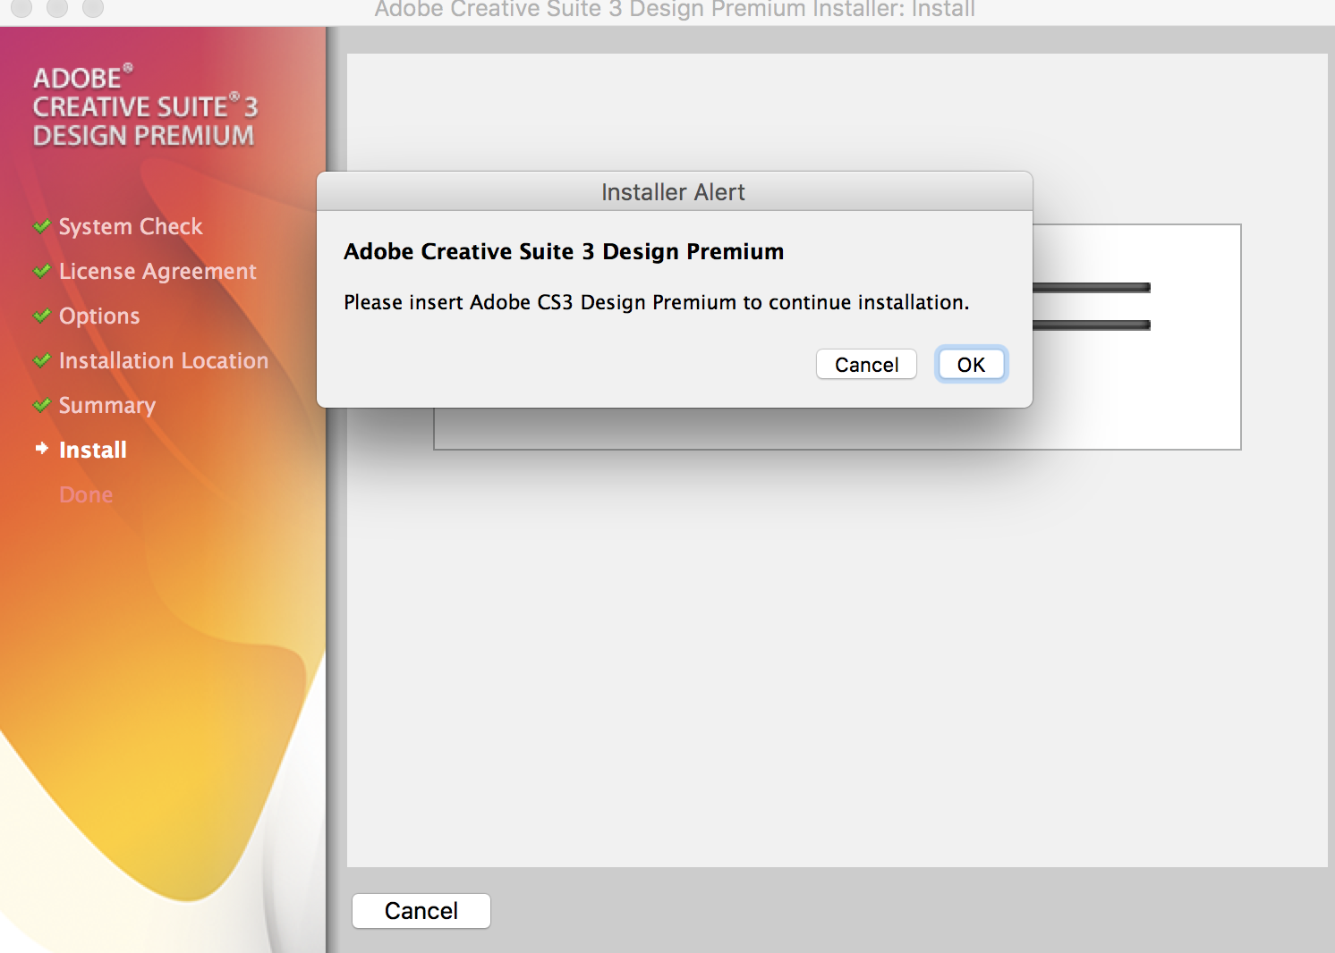Click the 'Please insert Adobe CS3' message text
This screenshot has height=953, width=1335.
click(x=657, y=302)
